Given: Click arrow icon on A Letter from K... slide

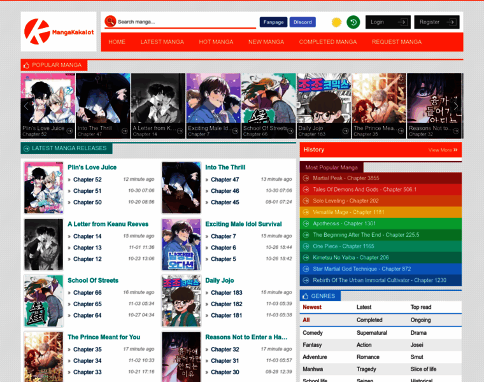Looking at the screenshot, I should click(x=180, y=131).
